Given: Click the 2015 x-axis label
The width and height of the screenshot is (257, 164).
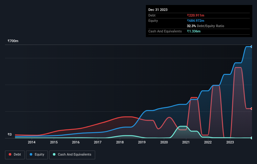Looking at the screenshot, I should coord(54,142).
